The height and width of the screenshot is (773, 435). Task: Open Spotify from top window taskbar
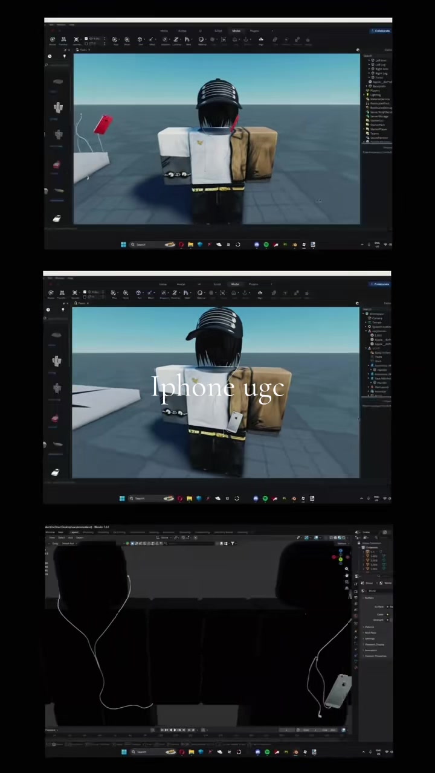pyautogui.click(x=266, y=245)
